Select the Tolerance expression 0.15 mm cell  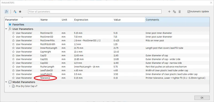pos(78,78)
